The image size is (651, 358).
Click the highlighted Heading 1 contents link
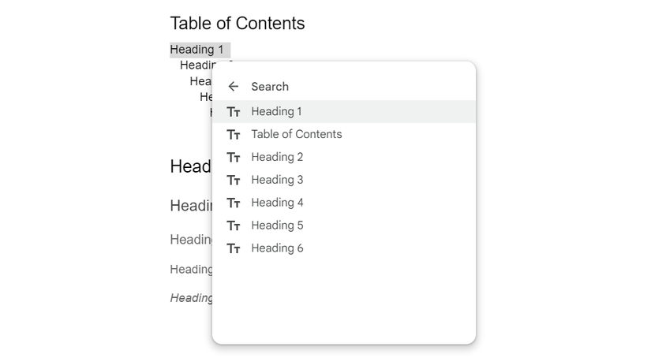(197, 50)
